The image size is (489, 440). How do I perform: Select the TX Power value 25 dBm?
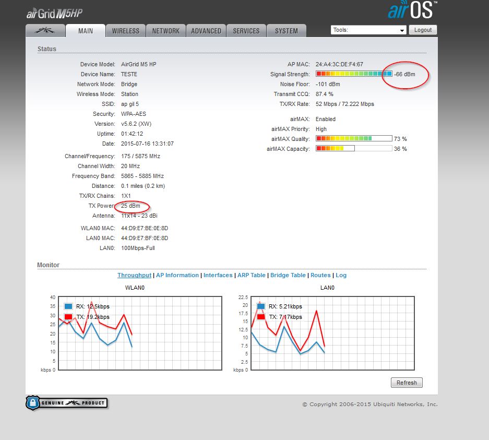(x=130, y=206)
